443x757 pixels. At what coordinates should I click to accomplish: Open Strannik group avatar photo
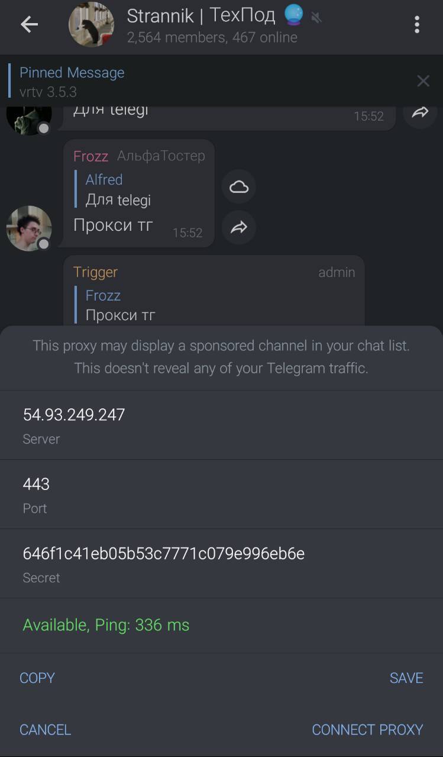click(x=91, y=24)
